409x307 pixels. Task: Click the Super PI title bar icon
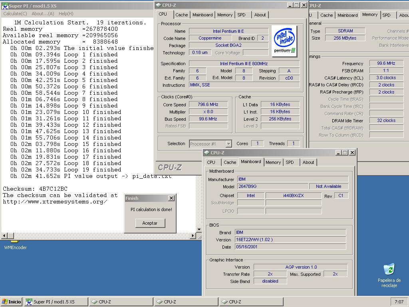tap(5, 6)
